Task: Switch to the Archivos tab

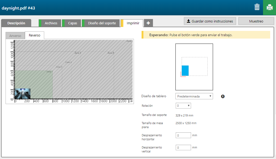Action: click(51, 23)
